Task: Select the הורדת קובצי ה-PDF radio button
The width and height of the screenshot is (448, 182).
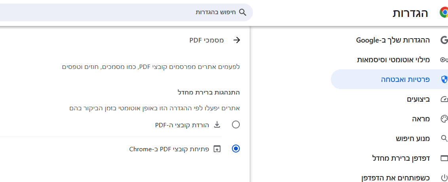Action: (236, 124)
